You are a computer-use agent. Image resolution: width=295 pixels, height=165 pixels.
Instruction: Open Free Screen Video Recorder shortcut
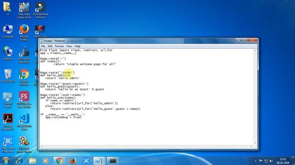8,144
